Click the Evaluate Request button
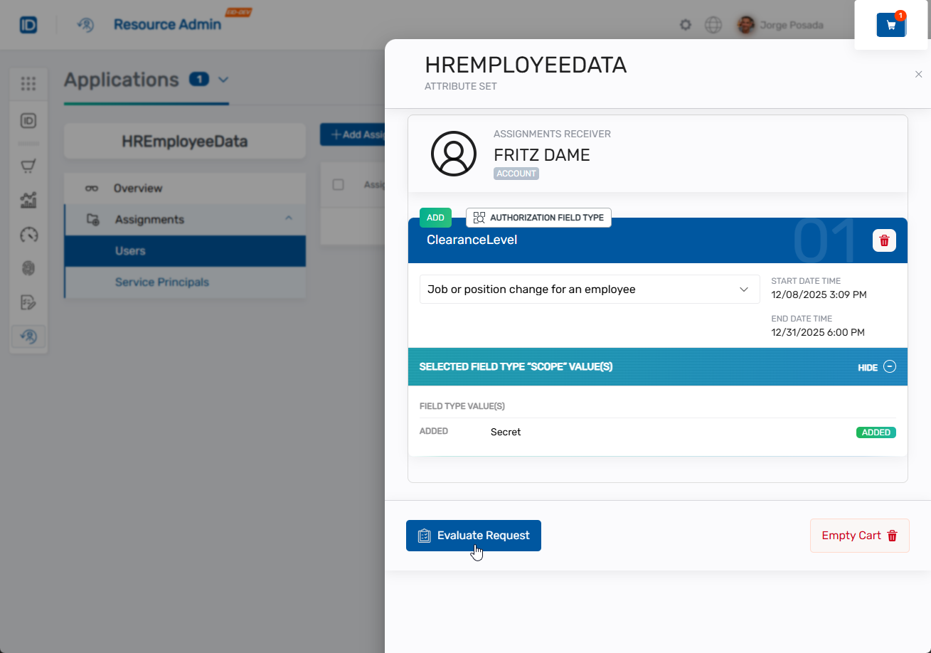Image resolution: width=931 pixels, height=653 pixels. [x=473, y=536]
